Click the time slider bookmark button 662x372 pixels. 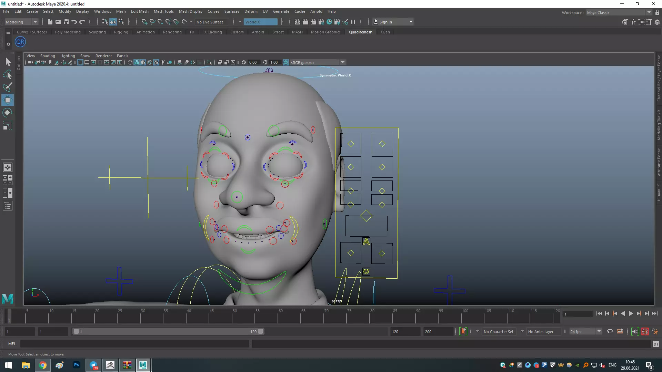click(x=463, y=331)
